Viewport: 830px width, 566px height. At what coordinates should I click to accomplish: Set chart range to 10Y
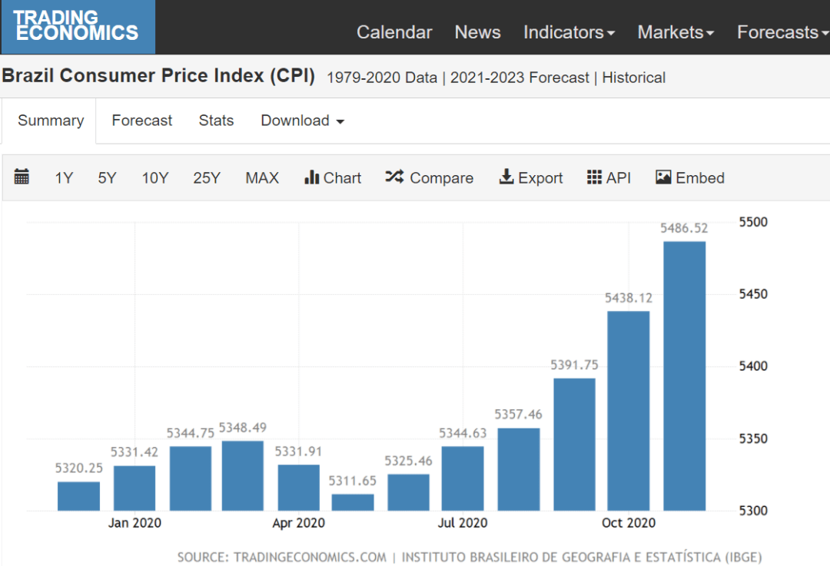(x=154, y=178)
